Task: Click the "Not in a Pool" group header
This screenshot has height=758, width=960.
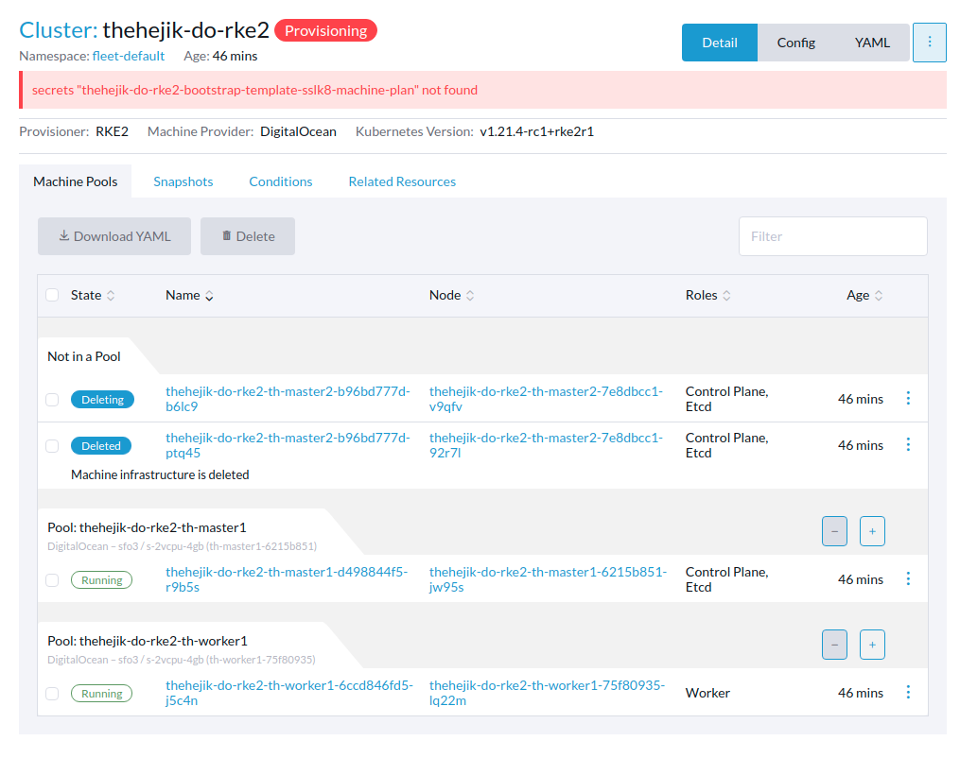Action: click(x=84, y=356)
